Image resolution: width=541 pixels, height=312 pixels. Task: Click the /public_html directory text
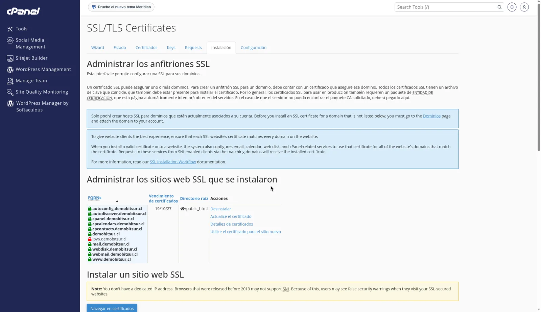click(x=196, y=209)
